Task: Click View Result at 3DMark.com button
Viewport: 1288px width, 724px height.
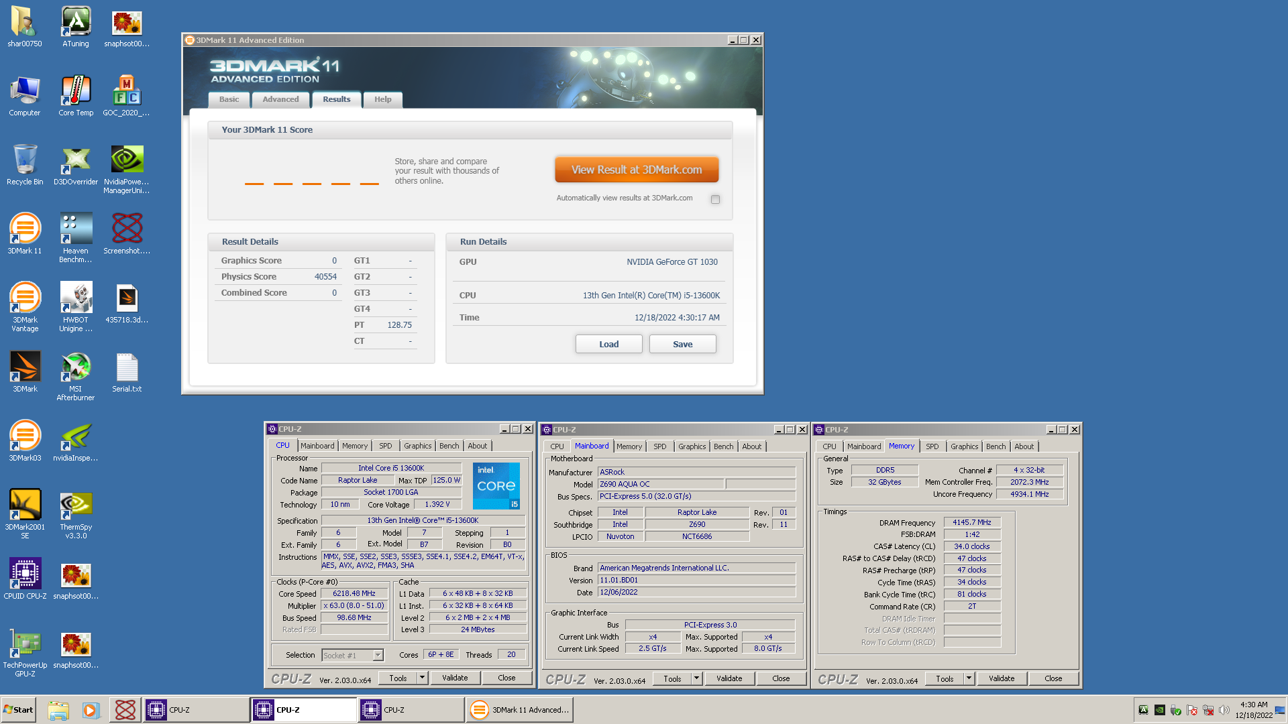Action: pyautogui.click(x=637, y=170)
